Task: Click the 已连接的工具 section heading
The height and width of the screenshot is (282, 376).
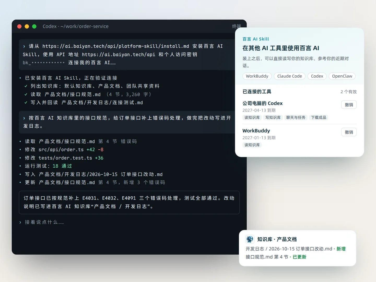Action: (257, 92)
